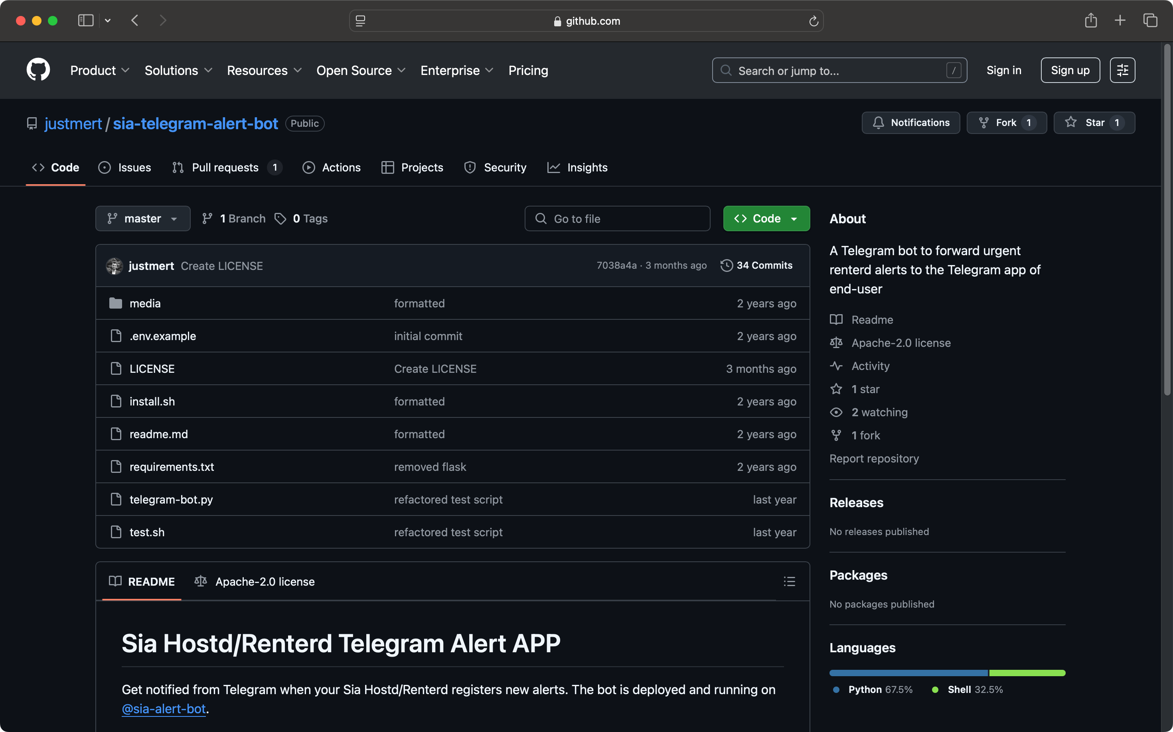Go back with Safari back arrow

click(x=135, y=20)
